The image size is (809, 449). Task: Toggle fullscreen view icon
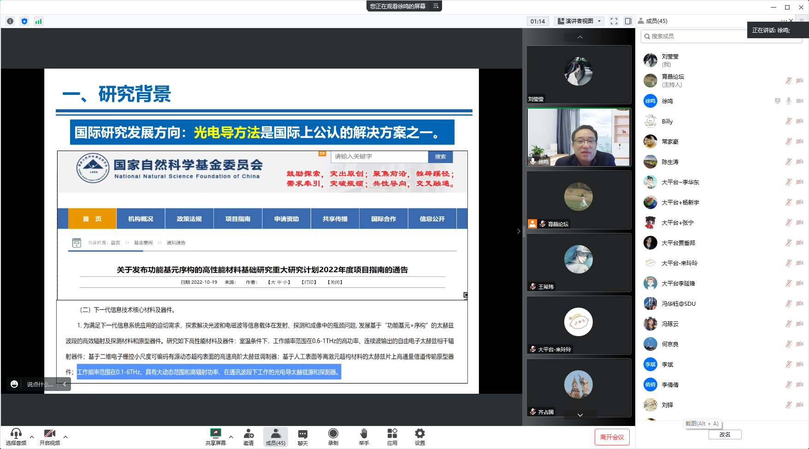614,21
